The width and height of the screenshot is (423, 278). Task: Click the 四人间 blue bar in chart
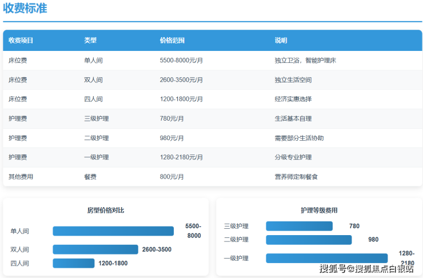[x=73, y=263]
